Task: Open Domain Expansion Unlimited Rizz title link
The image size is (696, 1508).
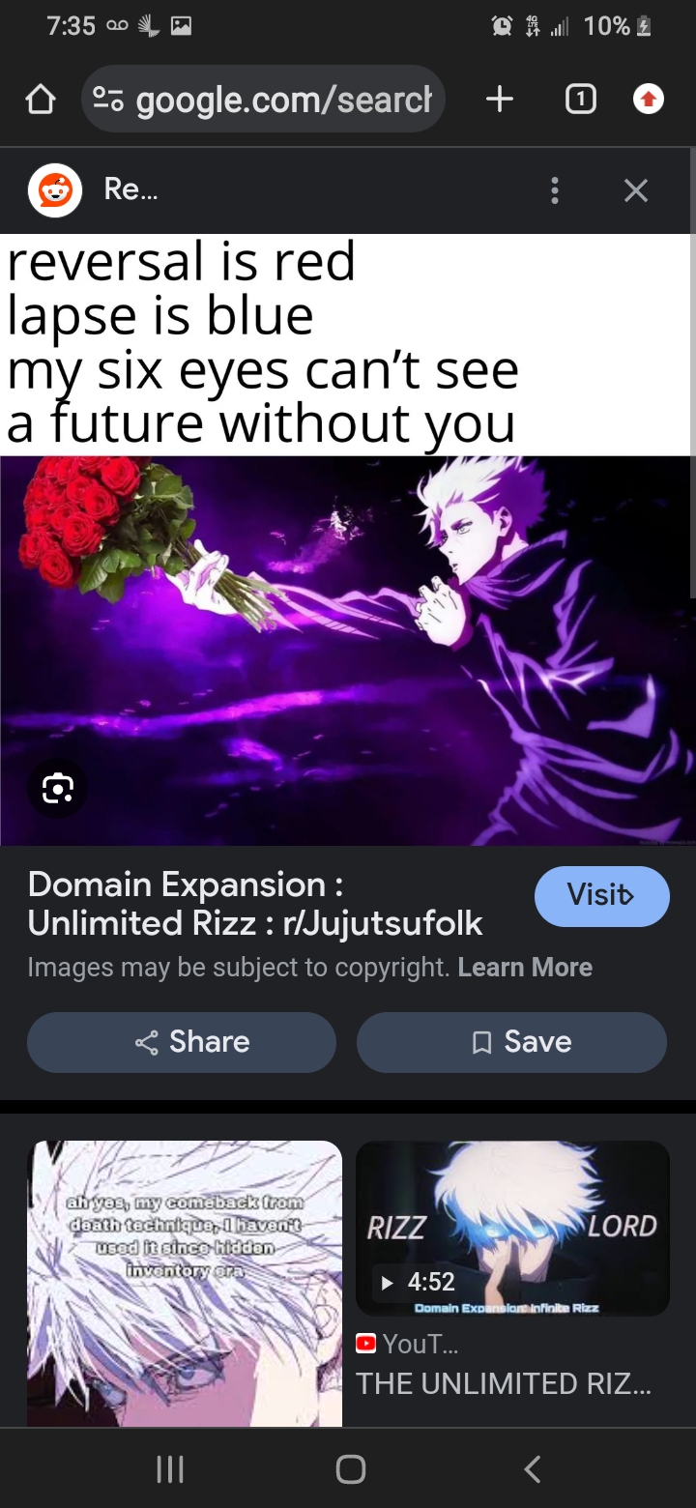Action: tap(255, 904)
